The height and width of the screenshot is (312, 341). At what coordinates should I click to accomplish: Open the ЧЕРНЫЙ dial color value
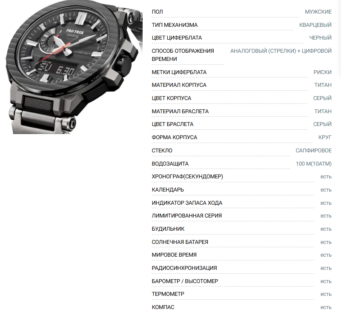click(x=320, y=38)
